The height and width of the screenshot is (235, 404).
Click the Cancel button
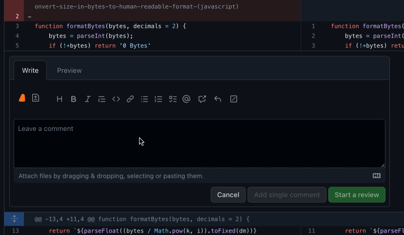click(228, 195)
